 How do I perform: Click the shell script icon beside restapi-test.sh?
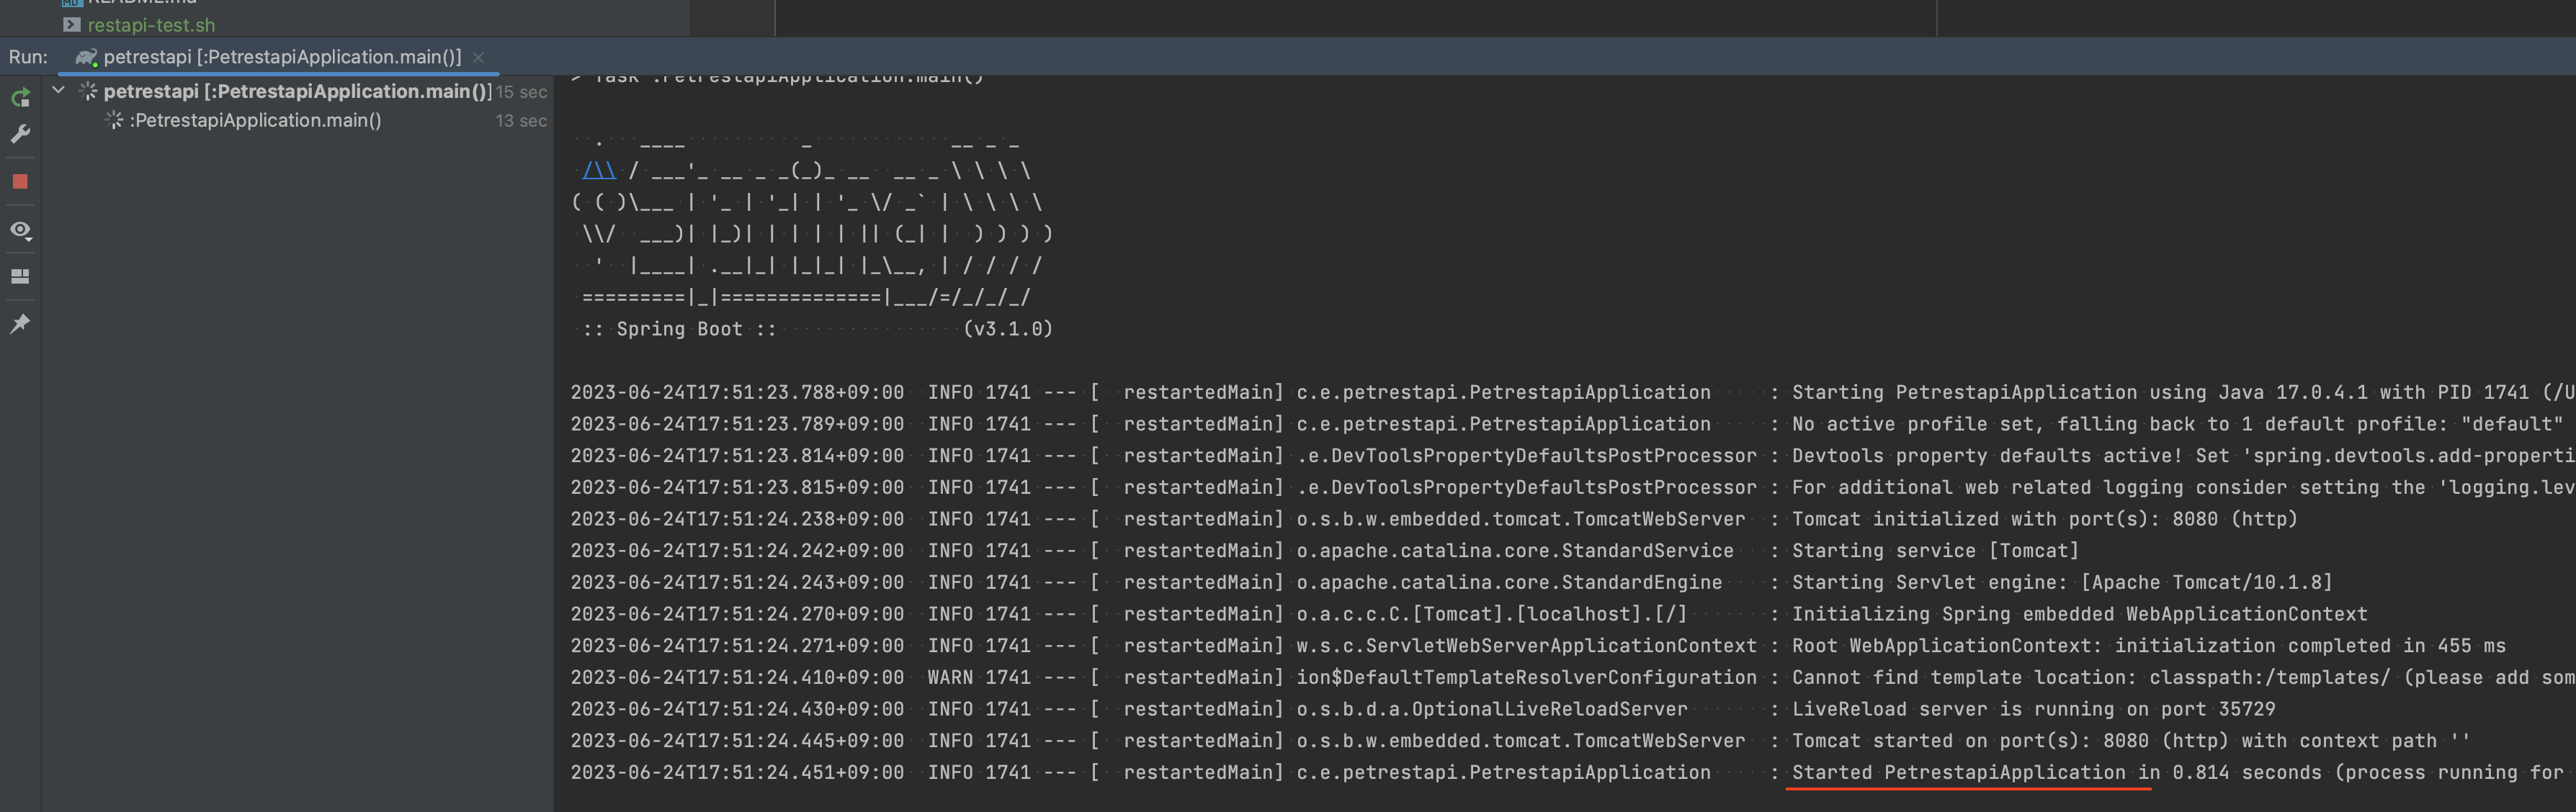coord(71,25)
